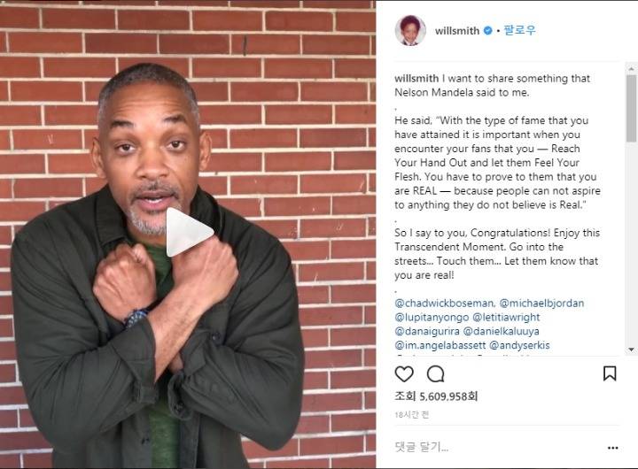Open the @danaigurira mention link
This screenshot has height=469, width=638.
pyautogui.click(x=427, y=331)
